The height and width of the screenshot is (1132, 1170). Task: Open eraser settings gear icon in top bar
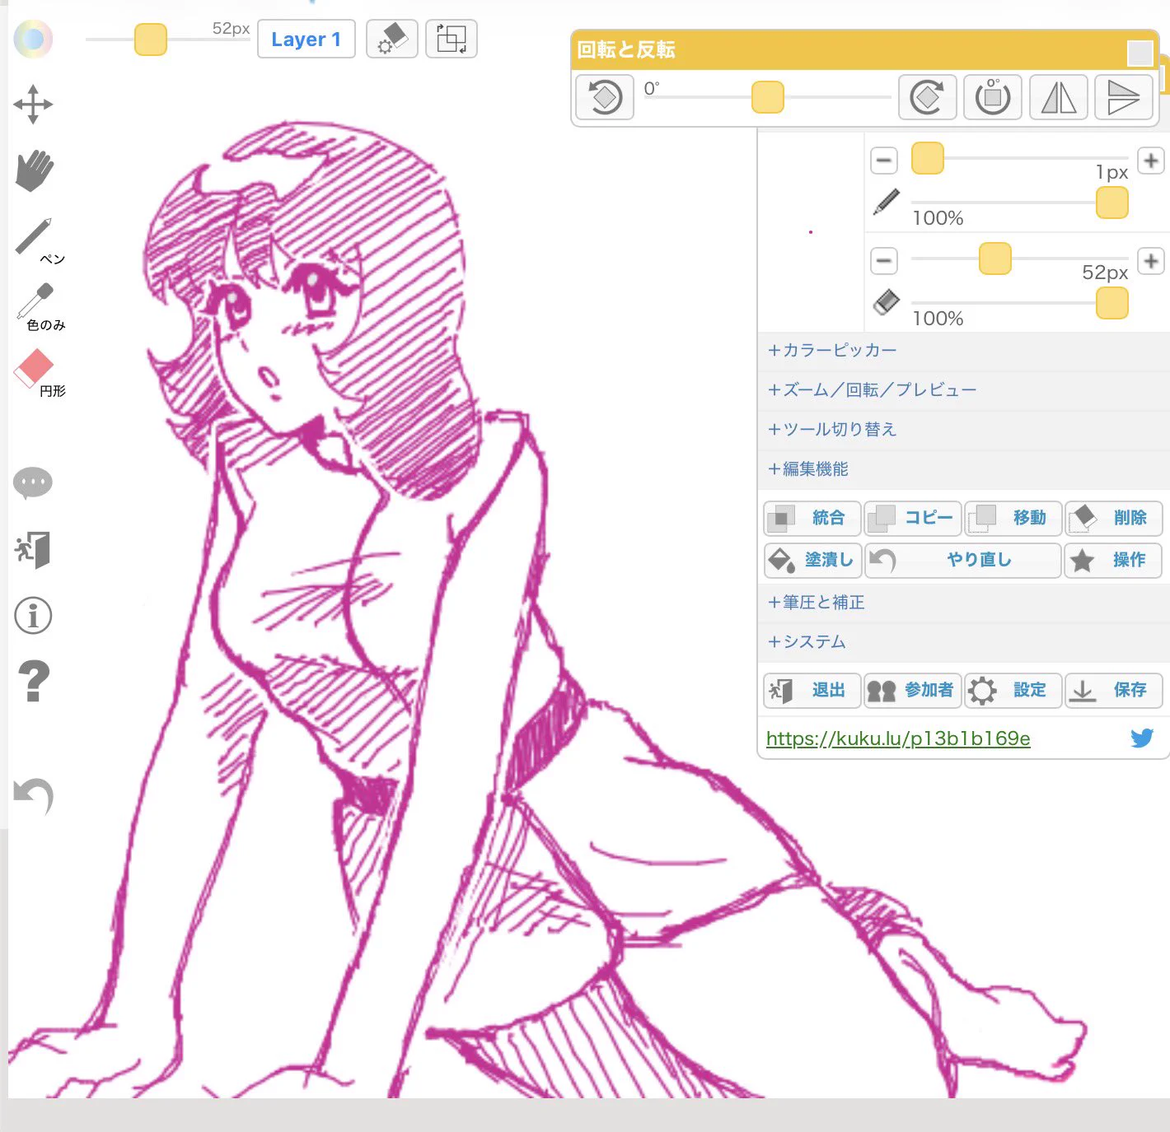click(392, 39)
